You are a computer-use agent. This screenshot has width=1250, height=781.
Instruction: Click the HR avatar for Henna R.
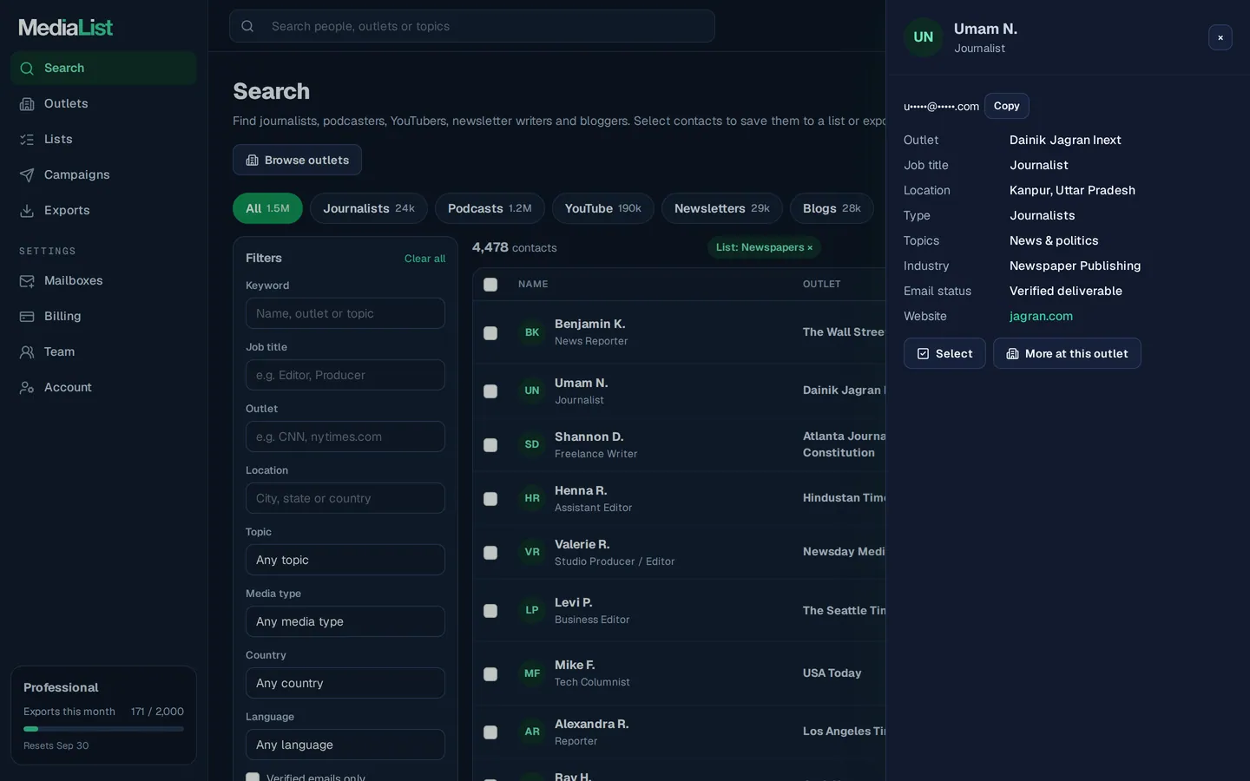point(532,498)
